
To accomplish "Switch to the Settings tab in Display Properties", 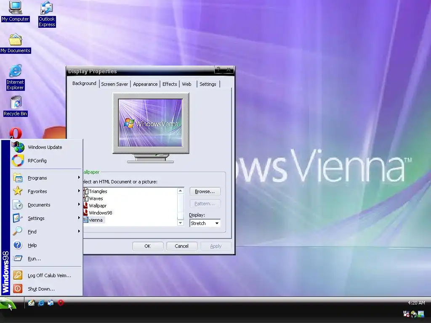I will click(208, 84).
